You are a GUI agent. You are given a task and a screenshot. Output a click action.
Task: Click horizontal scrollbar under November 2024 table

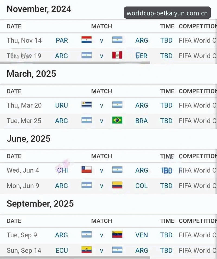coord(75,63)
